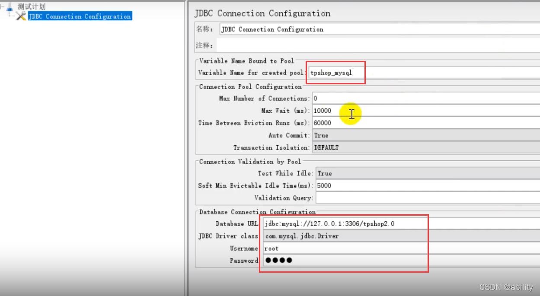Viewport: 540px width, 296px height.
Task: Click Max Number of Connections field
Action: (x=426, y=99)
